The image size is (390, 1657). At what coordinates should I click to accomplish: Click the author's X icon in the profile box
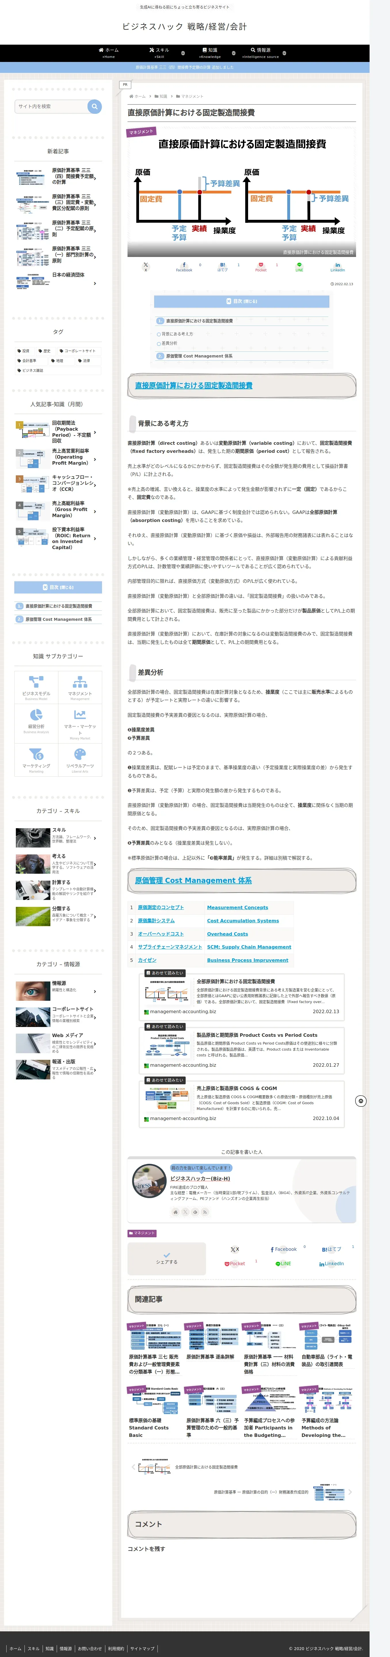(x=185, y=1212)
